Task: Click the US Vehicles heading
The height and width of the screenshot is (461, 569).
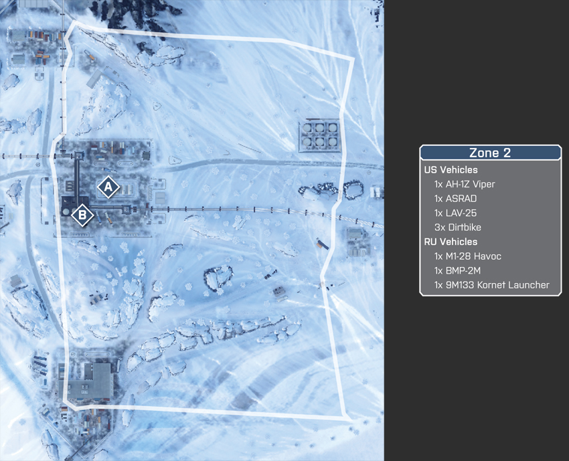Action: 451,170
